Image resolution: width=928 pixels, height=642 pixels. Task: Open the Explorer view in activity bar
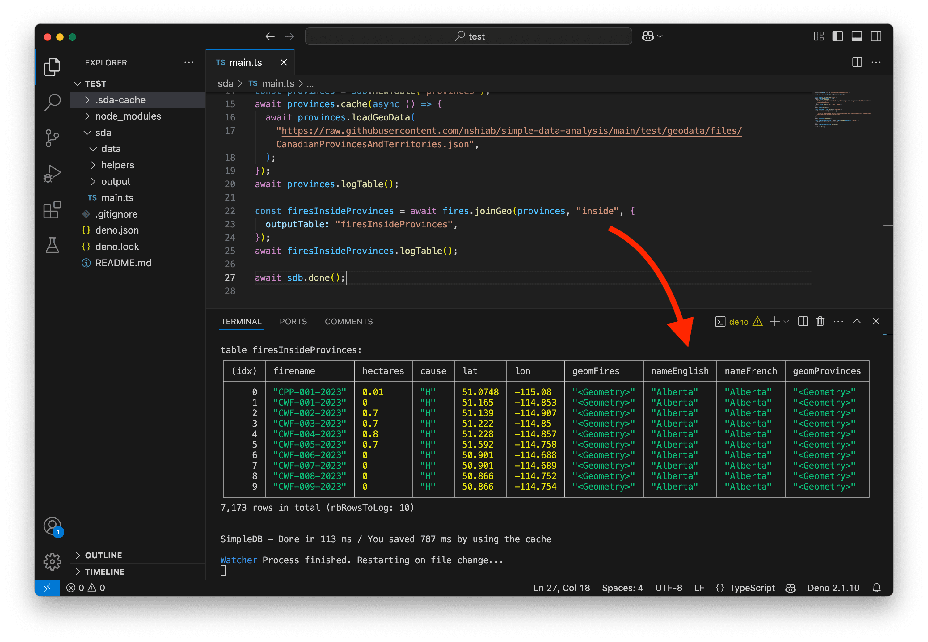point(52,67)
